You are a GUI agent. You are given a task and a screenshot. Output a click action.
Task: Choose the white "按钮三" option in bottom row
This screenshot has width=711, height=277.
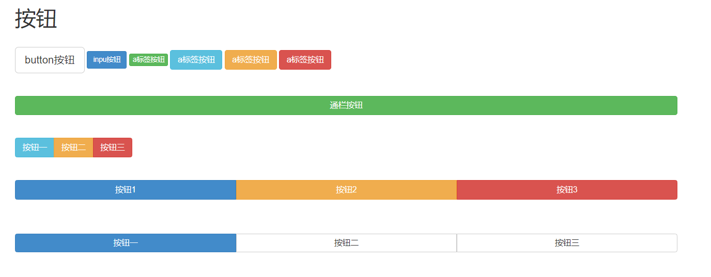tap(567, 243)
